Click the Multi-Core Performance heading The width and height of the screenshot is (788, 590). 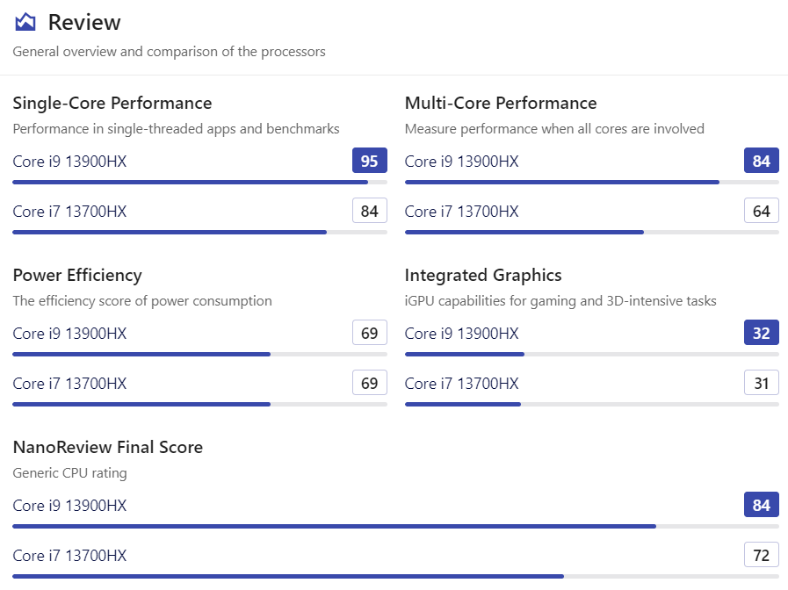point(501,104)
